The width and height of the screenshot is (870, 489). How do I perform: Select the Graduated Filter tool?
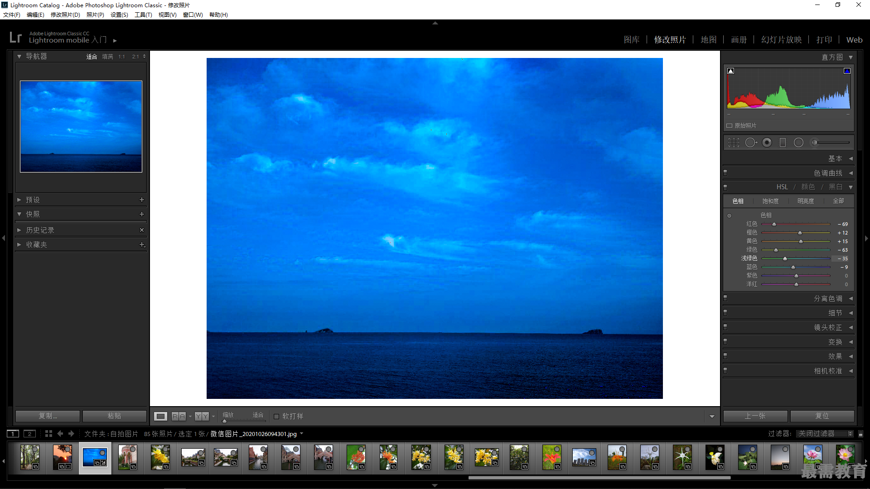(783, 143)
